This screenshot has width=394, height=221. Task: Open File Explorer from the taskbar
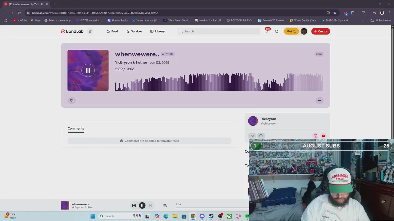pos(175,216)
